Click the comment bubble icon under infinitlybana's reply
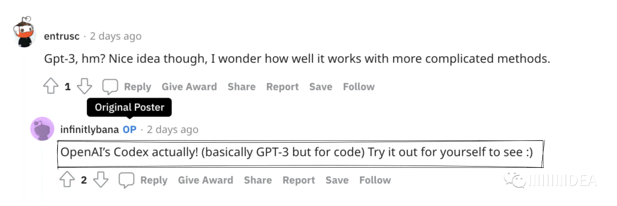This screenshot has height=206, width=617. tap(126, 180)
